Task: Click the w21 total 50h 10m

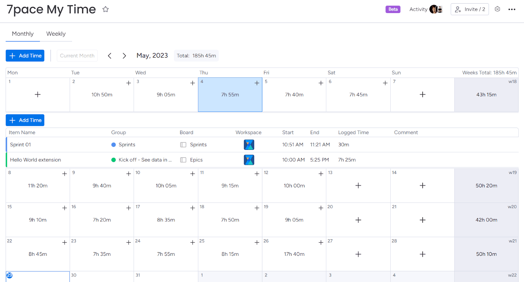Action: coord(486,254)
